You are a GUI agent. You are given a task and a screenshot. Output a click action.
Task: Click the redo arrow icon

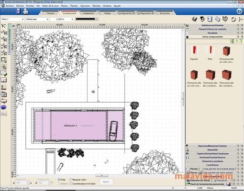point(11,11)
